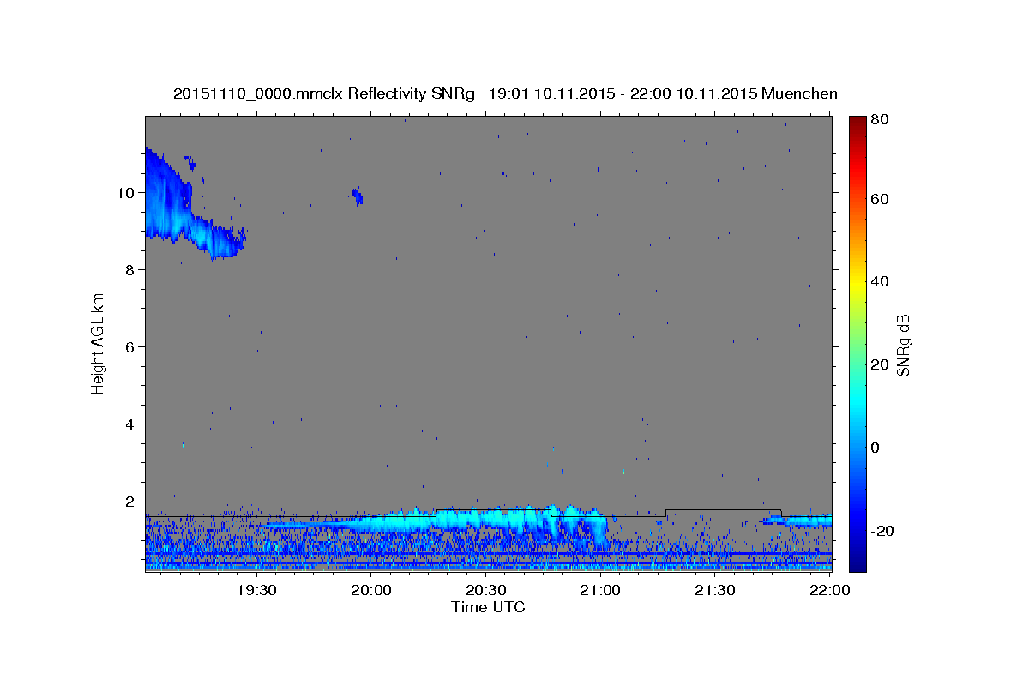Click the small isolated echo near 19:55 at 10 km
This screenshot has height=686, width=1029.
coord(357,196)
